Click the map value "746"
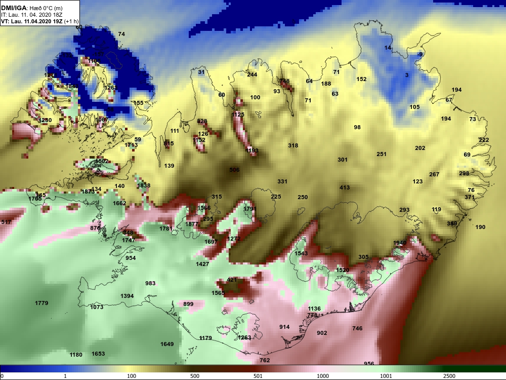Image resolution: width=506 pixels, height=380 pixels. pyautogui.click(x=357, y=328)
